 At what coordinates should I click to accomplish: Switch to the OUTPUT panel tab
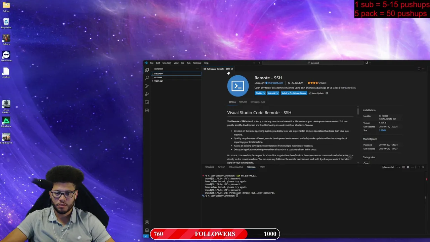pos(221,167)
